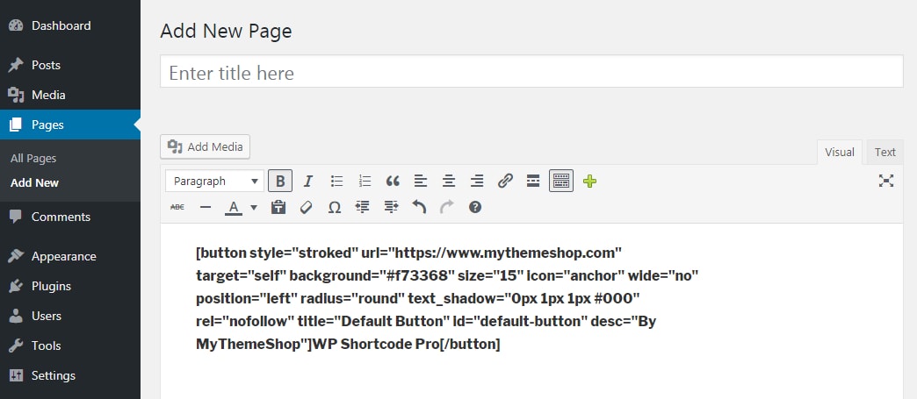
Task: Click the Add Media button
Action: click(206, 146)
